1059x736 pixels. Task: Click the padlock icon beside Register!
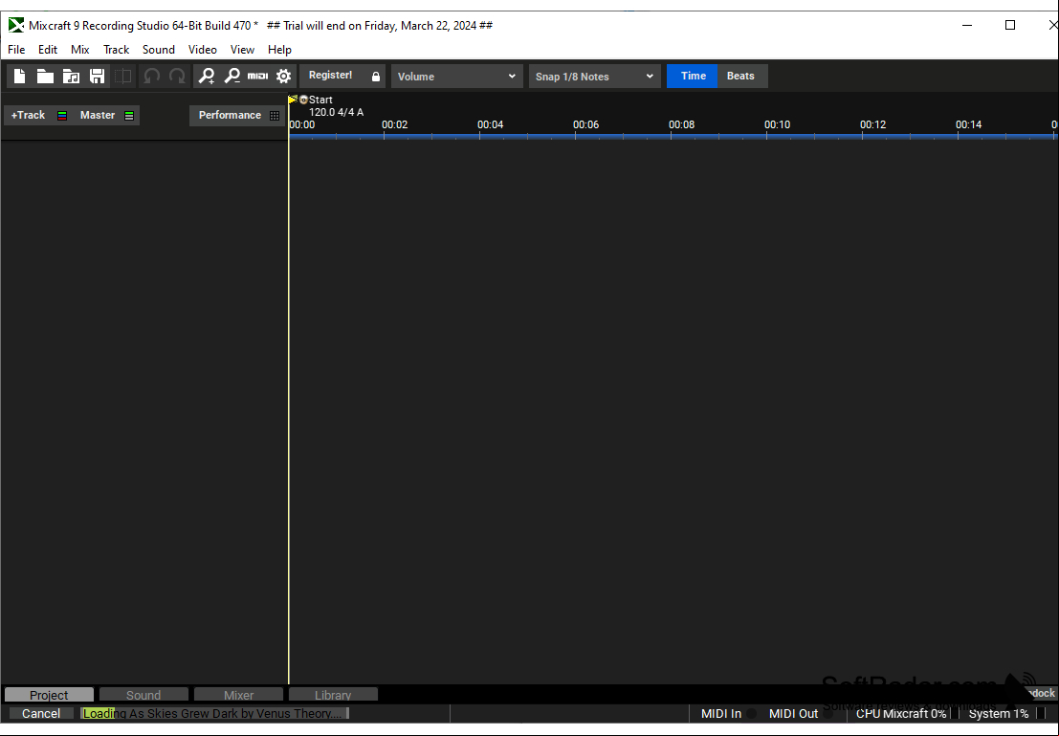click(x=376, y=77)
